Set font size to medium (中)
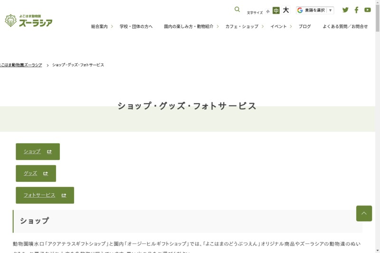Viewport: 380px width, 253px height. 276,10
